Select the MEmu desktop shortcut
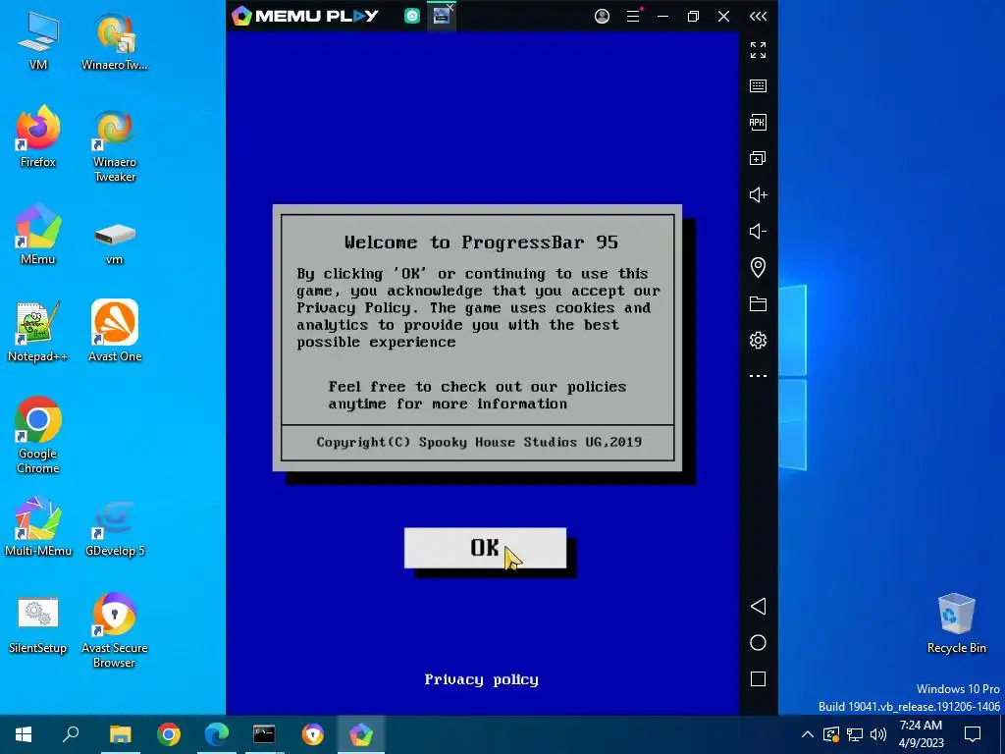This screenshot has width=1005, height=754. click(x=38, y=234)
